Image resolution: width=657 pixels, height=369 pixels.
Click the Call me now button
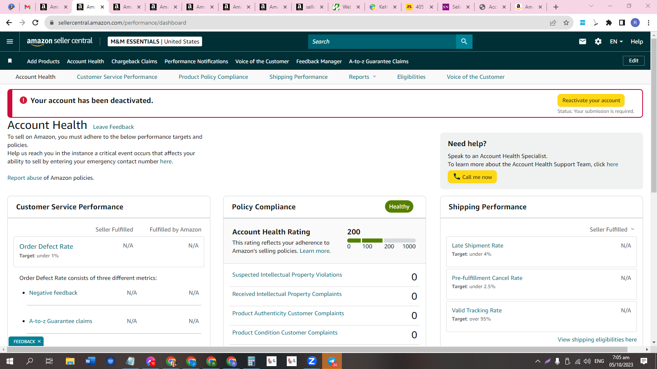(472, 177)
